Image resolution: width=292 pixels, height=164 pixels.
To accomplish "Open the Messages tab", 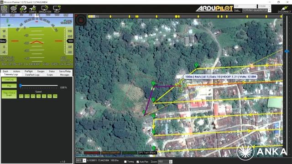I will (x=65, y=75).
